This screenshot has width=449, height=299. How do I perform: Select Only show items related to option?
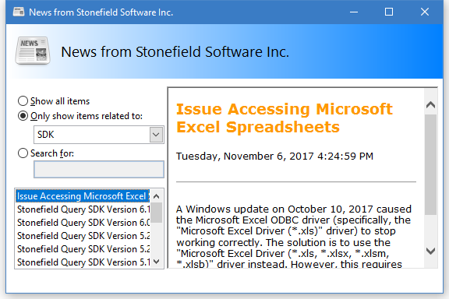pos(23,116)
